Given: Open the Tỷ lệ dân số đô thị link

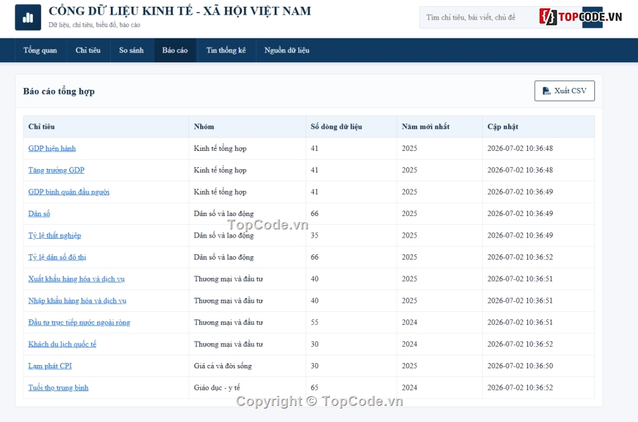Looking at the screenshot, I should (57, 257).
